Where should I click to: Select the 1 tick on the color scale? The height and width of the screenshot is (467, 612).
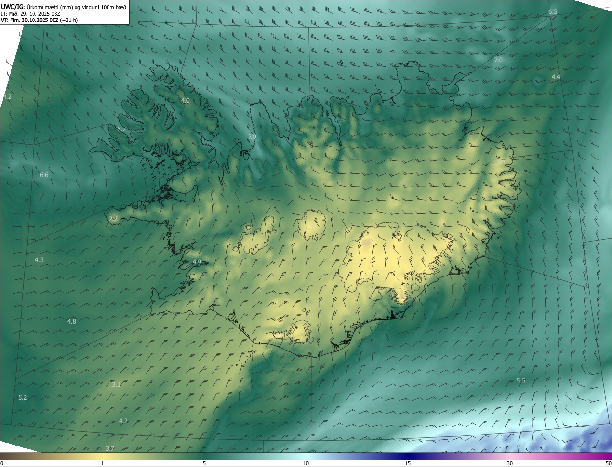(102, 464)
